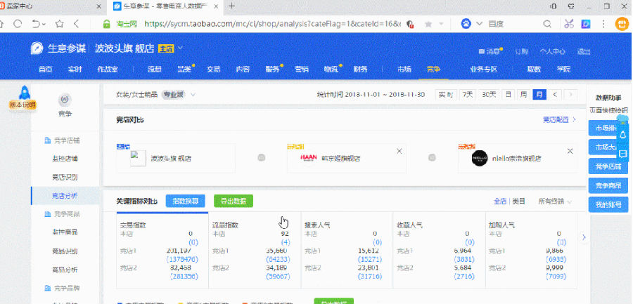633x304 pixels.
Task: Open the 市场 menu in the top navigation
Action: click(x=404, y=70)
